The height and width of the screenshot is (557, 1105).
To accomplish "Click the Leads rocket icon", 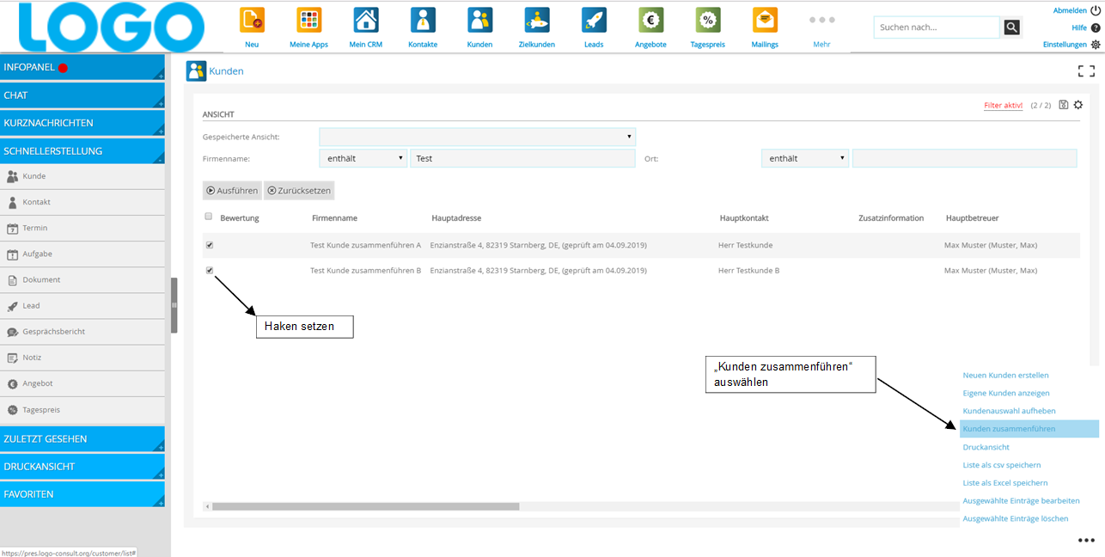I will 594,20.
